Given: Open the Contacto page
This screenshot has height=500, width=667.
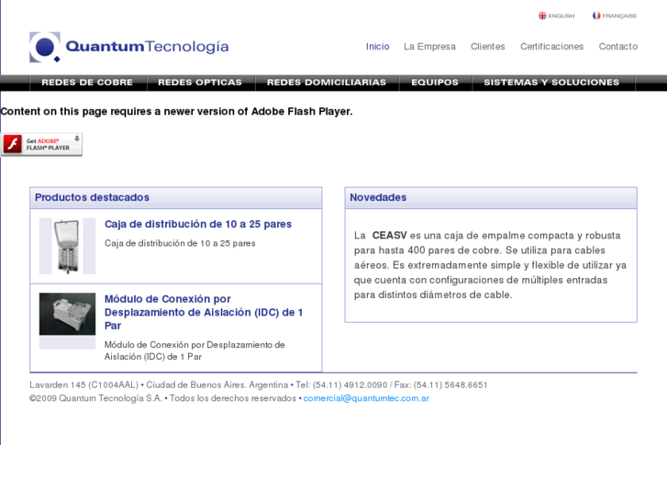Looking at the screenshot, I should pos(618,47).
